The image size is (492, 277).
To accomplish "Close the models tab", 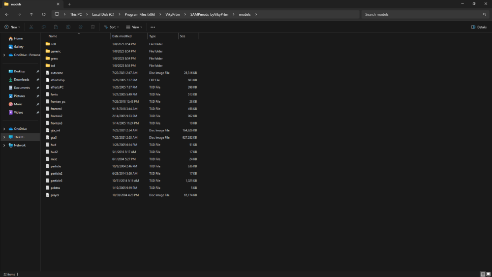I will click(58, 4).
